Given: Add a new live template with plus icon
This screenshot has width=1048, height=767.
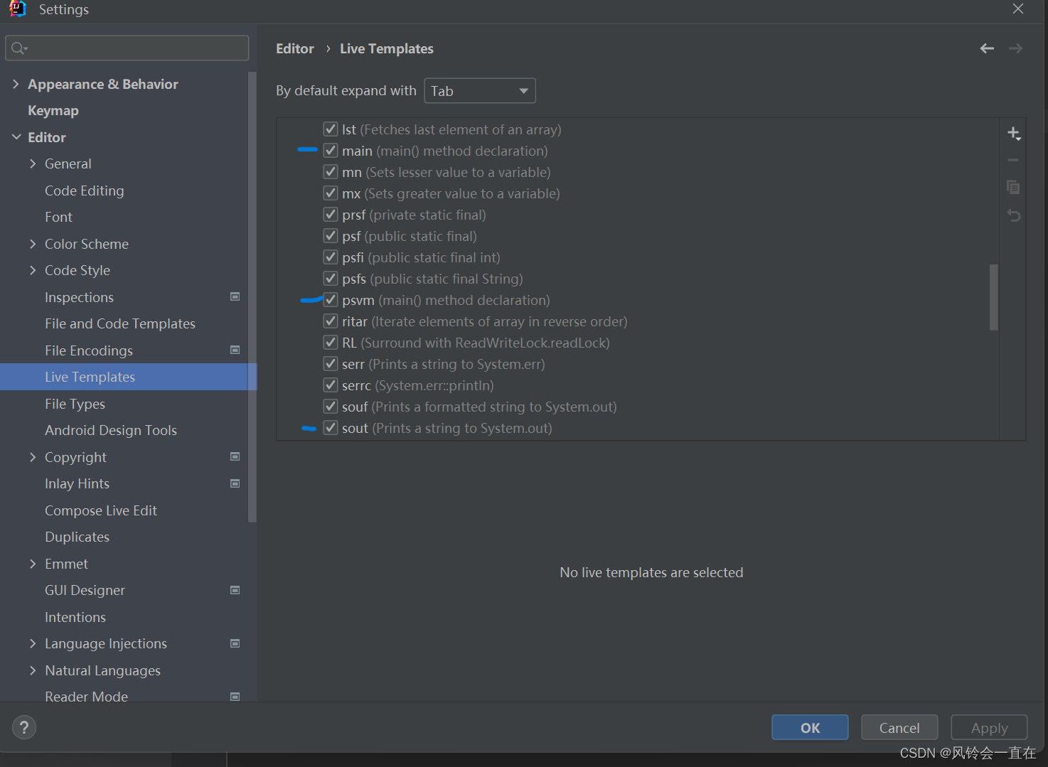Looking at the screenshot, I should click(x=1014, y=134).
